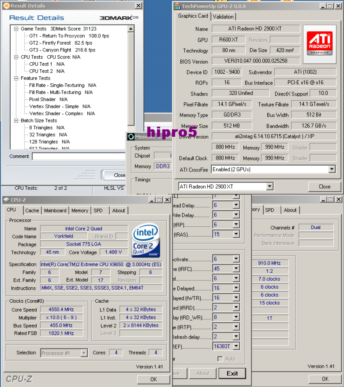
Task: Open the Processor #1 selection dropdown
Action: [x=84, y=353]
